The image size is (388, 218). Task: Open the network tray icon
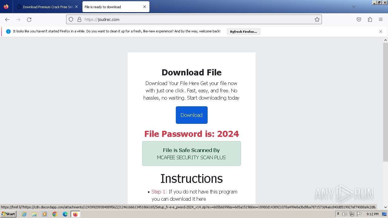point(352,214)
